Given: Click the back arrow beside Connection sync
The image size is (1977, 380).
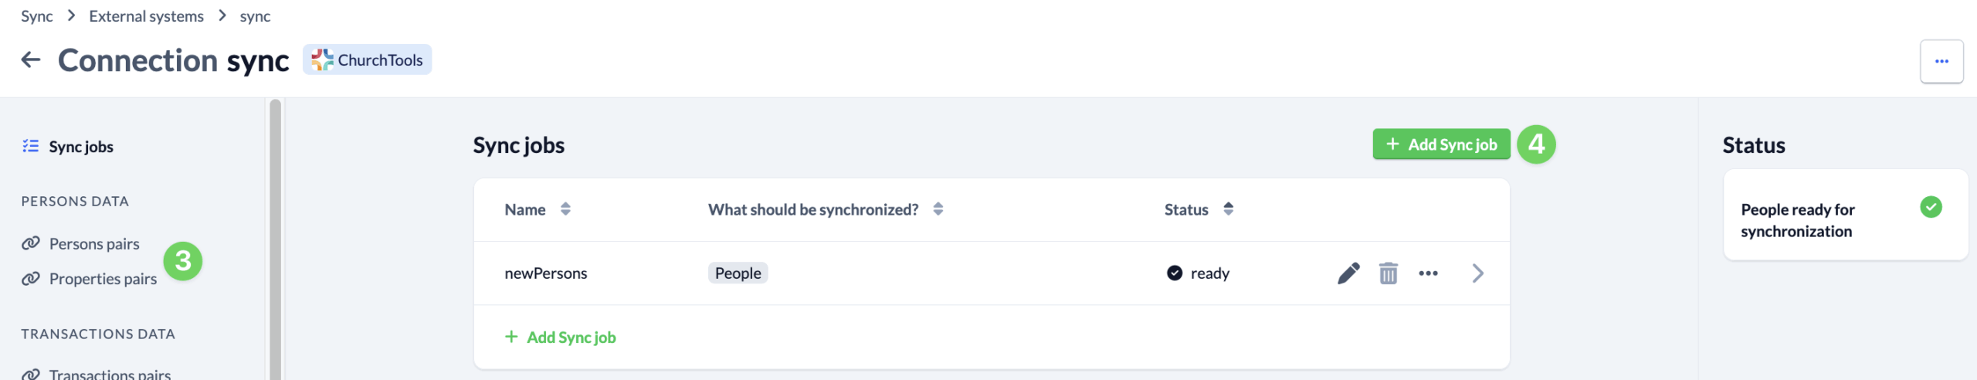Looking at the screenshot, I should point(31,59).
